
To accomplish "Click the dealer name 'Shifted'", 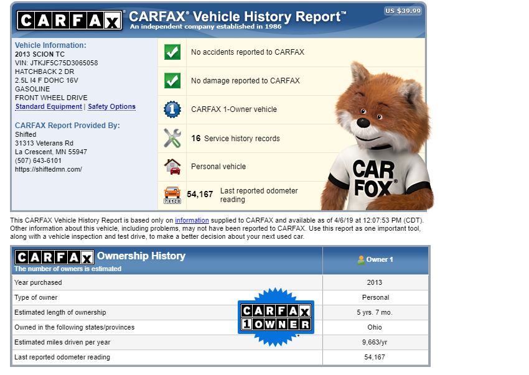I will [x=26, y=134].
